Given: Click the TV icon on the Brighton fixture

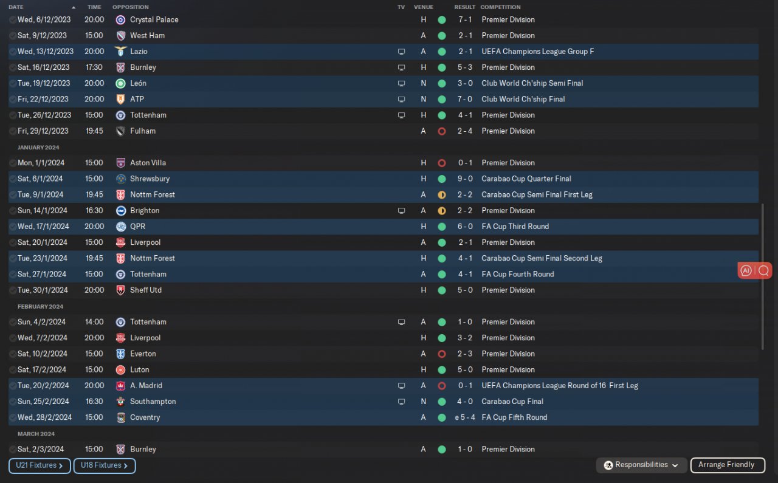Looking at the screenshot, I should tap(401, 211).
